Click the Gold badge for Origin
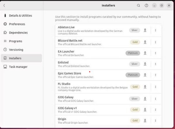 135,120
